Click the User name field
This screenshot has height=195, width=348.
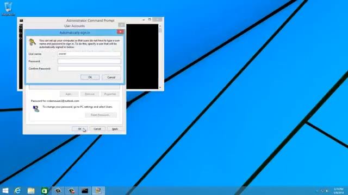tap(89, 54)
